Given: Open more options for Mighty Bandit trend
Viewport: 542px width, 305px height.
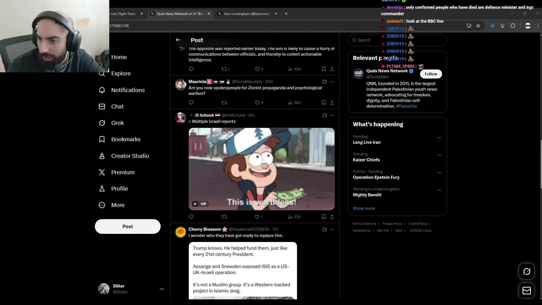Looking at the screenshot, I should tap(439, 190).
